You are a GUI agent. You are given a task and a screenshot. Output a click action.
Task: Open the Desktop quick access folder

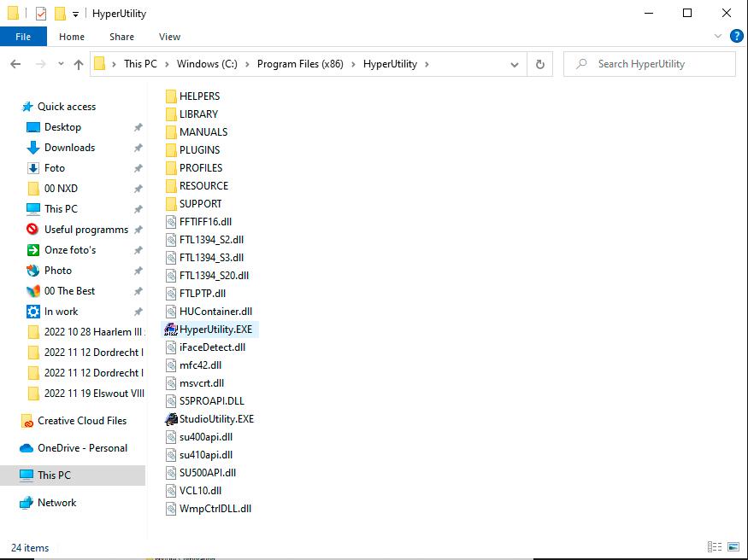coord(62,127)
